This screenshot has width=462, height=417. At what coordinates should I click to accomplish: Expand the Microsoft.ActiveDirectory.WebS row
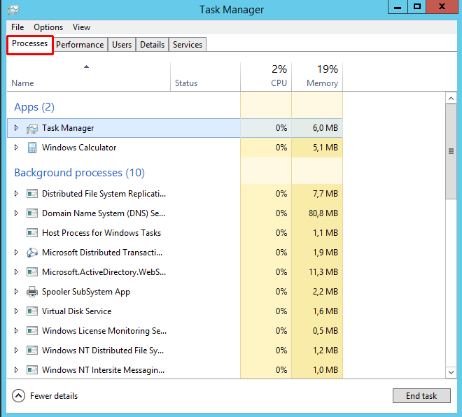pyautogui.click(x=17, y=271)
